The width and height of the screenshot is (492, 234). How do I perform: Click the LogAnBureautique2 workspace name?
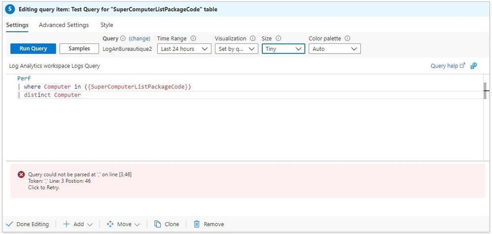[x=127, y=49]
